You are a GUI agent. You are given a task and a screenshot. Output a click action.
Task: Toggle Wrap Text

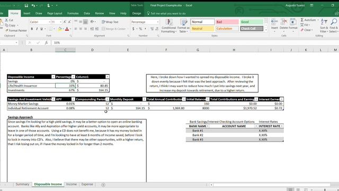click(110, 22)
